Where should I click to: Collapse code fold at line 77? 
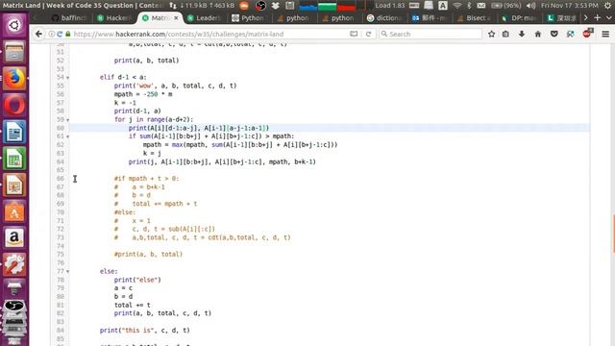click(x=67, y=271)
